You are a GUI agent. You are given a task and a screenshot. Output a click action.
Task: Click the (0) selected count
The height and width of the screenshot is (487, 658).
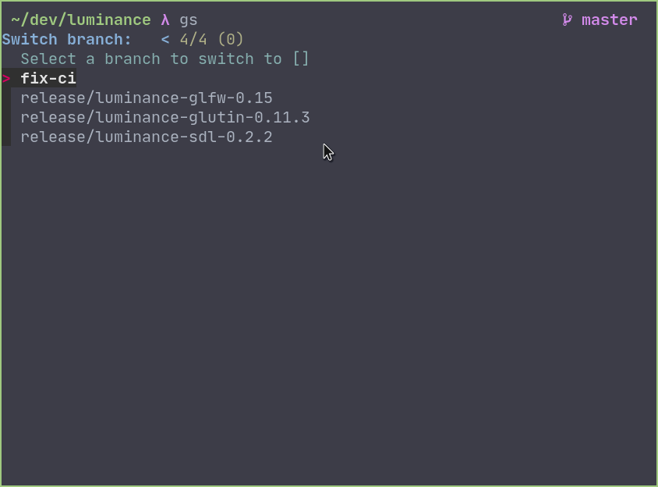(x=231, y=40)
